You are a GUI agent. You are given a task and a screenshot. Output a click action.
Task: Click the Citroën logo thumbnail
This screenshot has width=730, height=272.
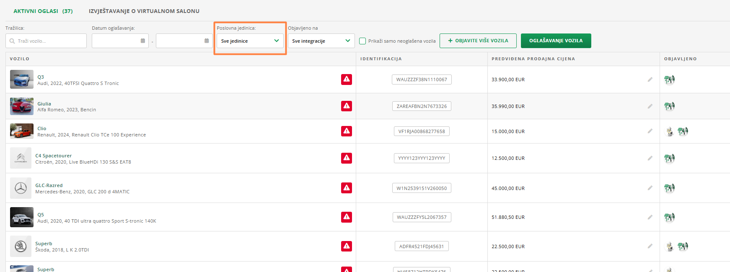point(21,158)
